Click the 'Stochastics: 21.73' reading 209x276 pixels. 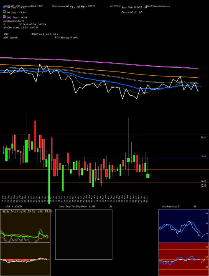point(13,21)
